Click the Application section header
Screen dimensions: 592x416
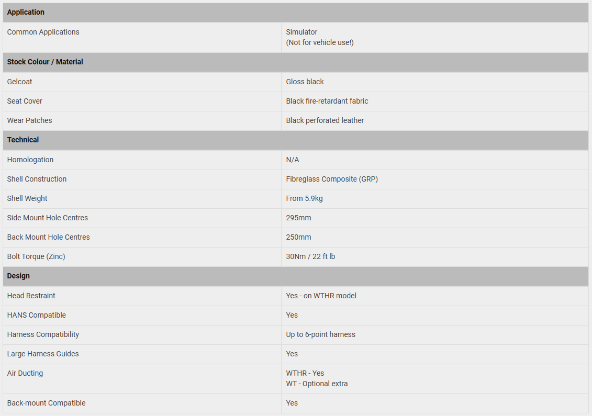(x=26, y=12)
